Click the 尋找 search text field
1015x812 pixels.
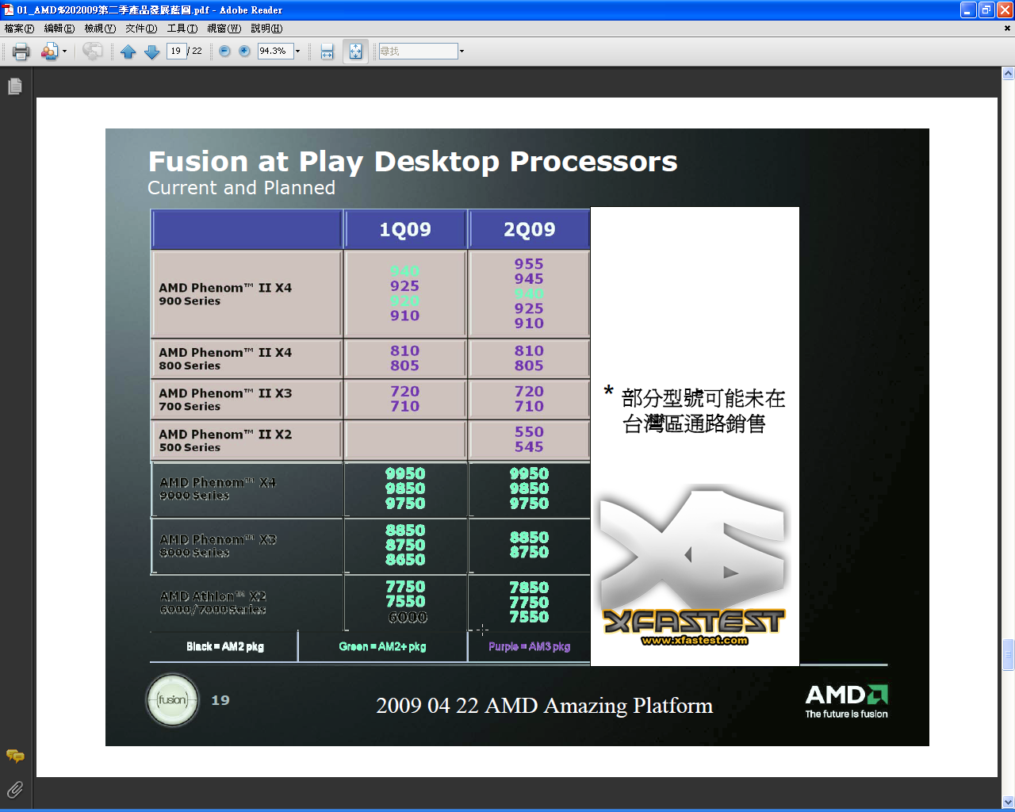(x=418, y=51)
